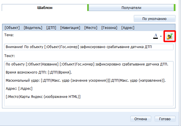181x126 pixels.
Task: Open the font color dropdown arrow
Action: (161, 37)
